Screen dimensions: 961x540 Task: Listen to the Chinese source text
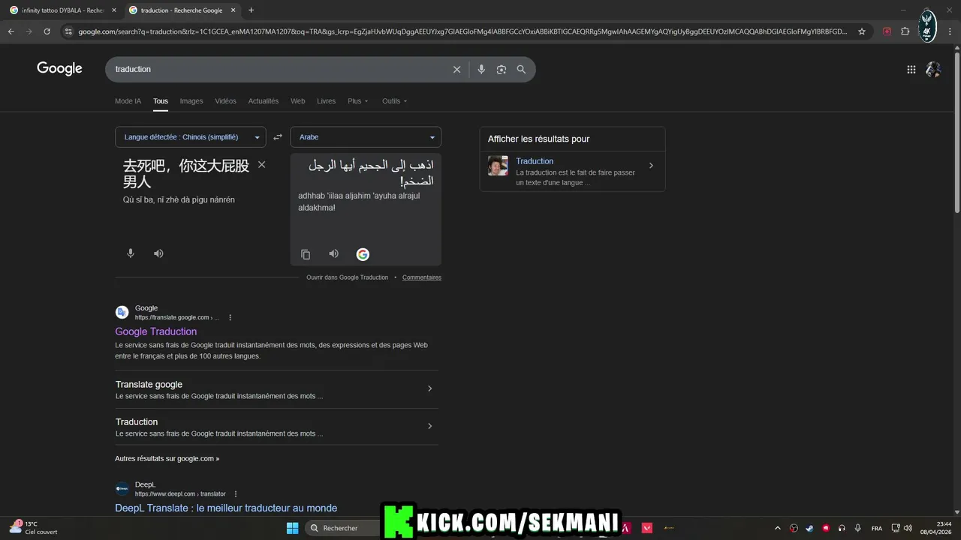tap(158, 253)
